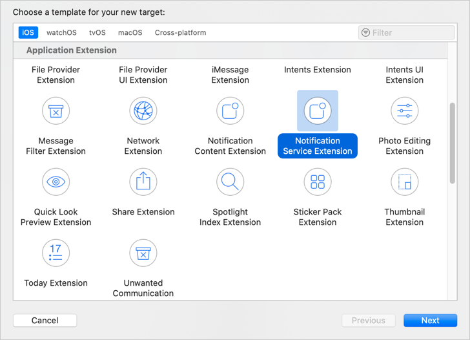Switch to the tvOS tab
Viewport: 470px width, 340px height.
click(97, 32)
